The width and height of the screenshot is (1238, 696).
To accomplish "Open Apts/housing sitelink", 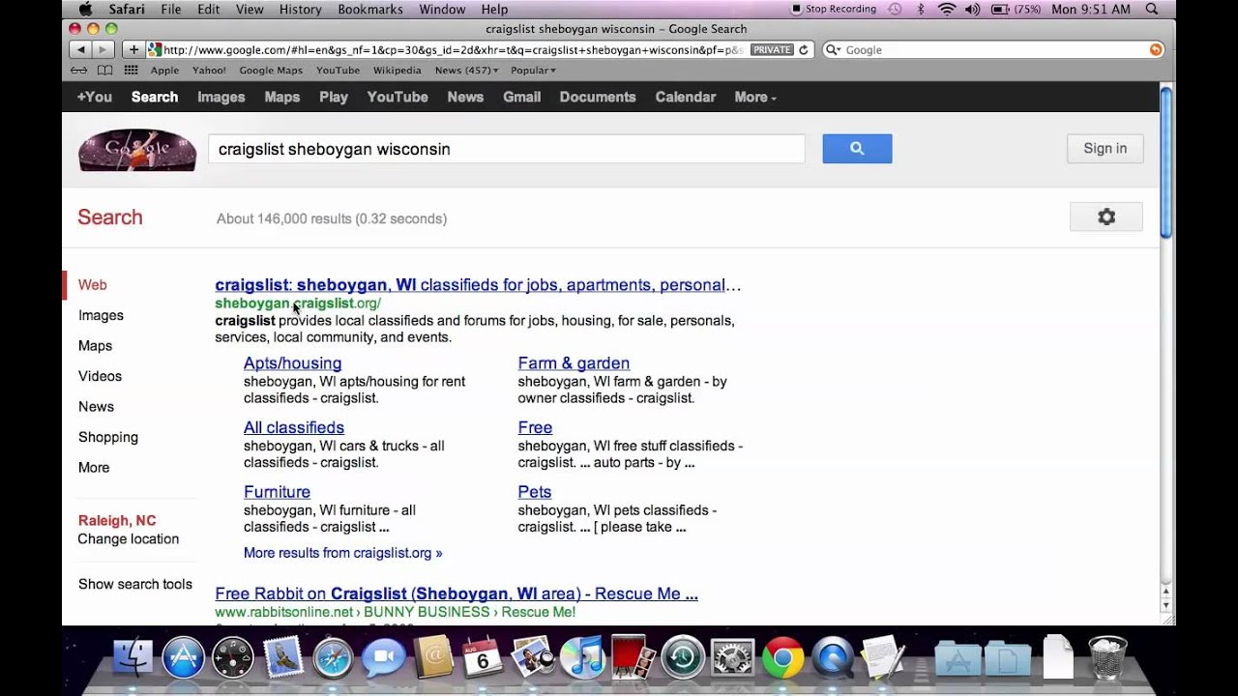I will (292, 363).
